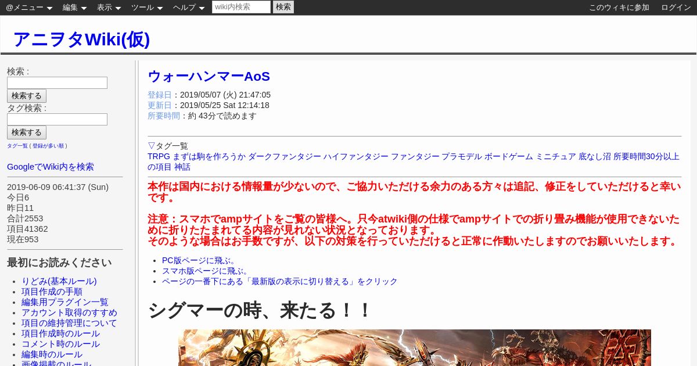
Task: Open GoogleでWiki内を検索 link
Action: point(51,167)
